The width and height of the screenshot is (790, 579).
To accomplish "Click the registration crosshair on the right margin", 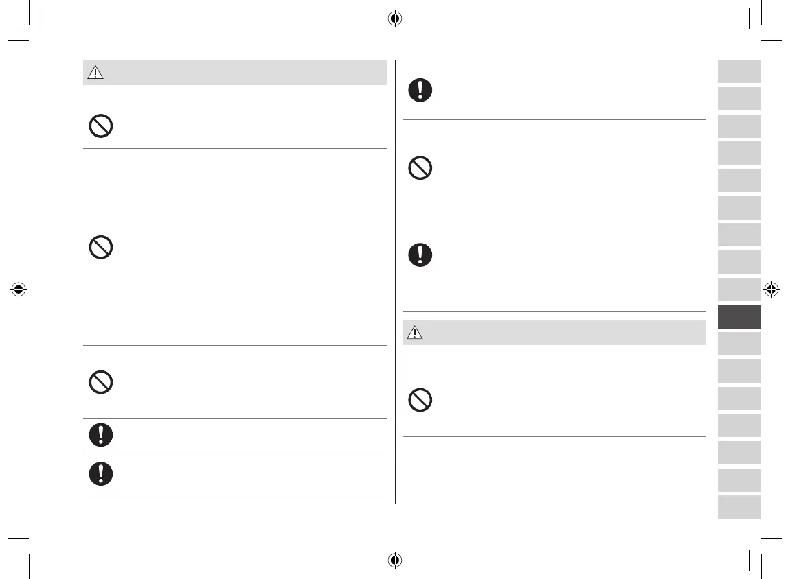I will (x=771, y=289).
